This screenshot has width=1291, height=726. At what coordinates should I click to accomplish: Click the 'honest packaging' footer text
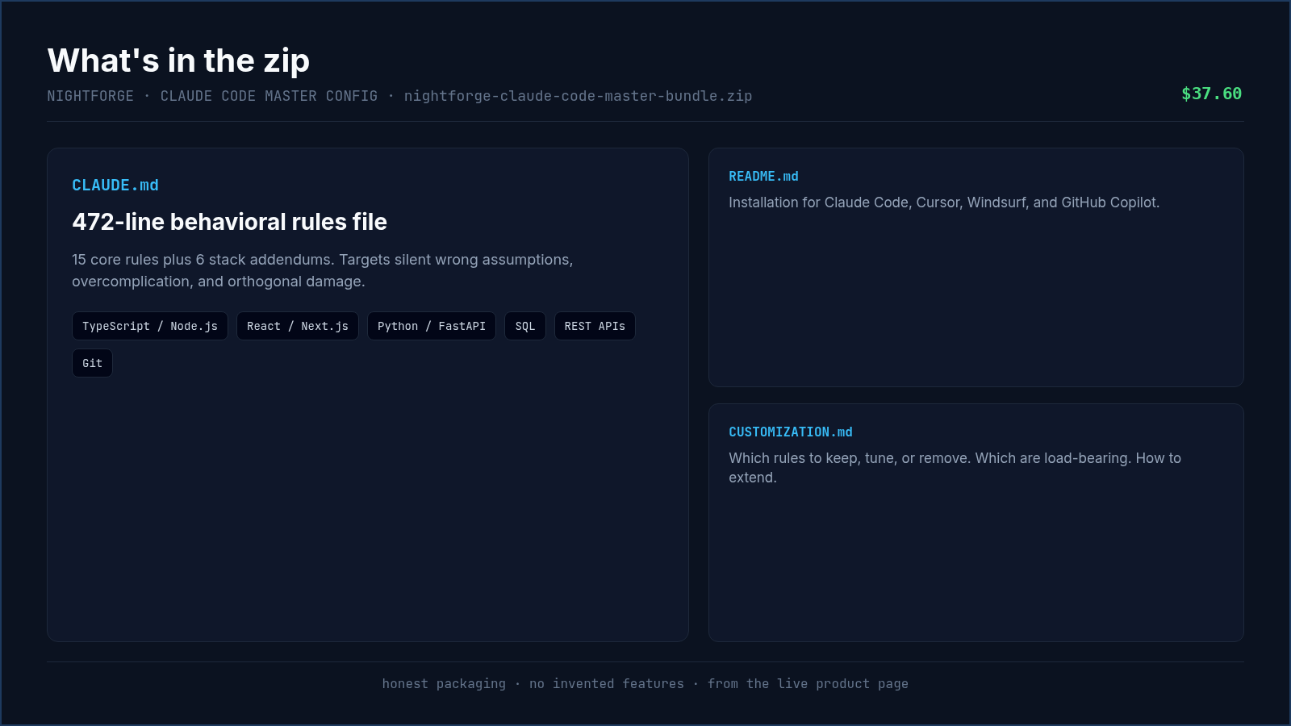[444, 684]
